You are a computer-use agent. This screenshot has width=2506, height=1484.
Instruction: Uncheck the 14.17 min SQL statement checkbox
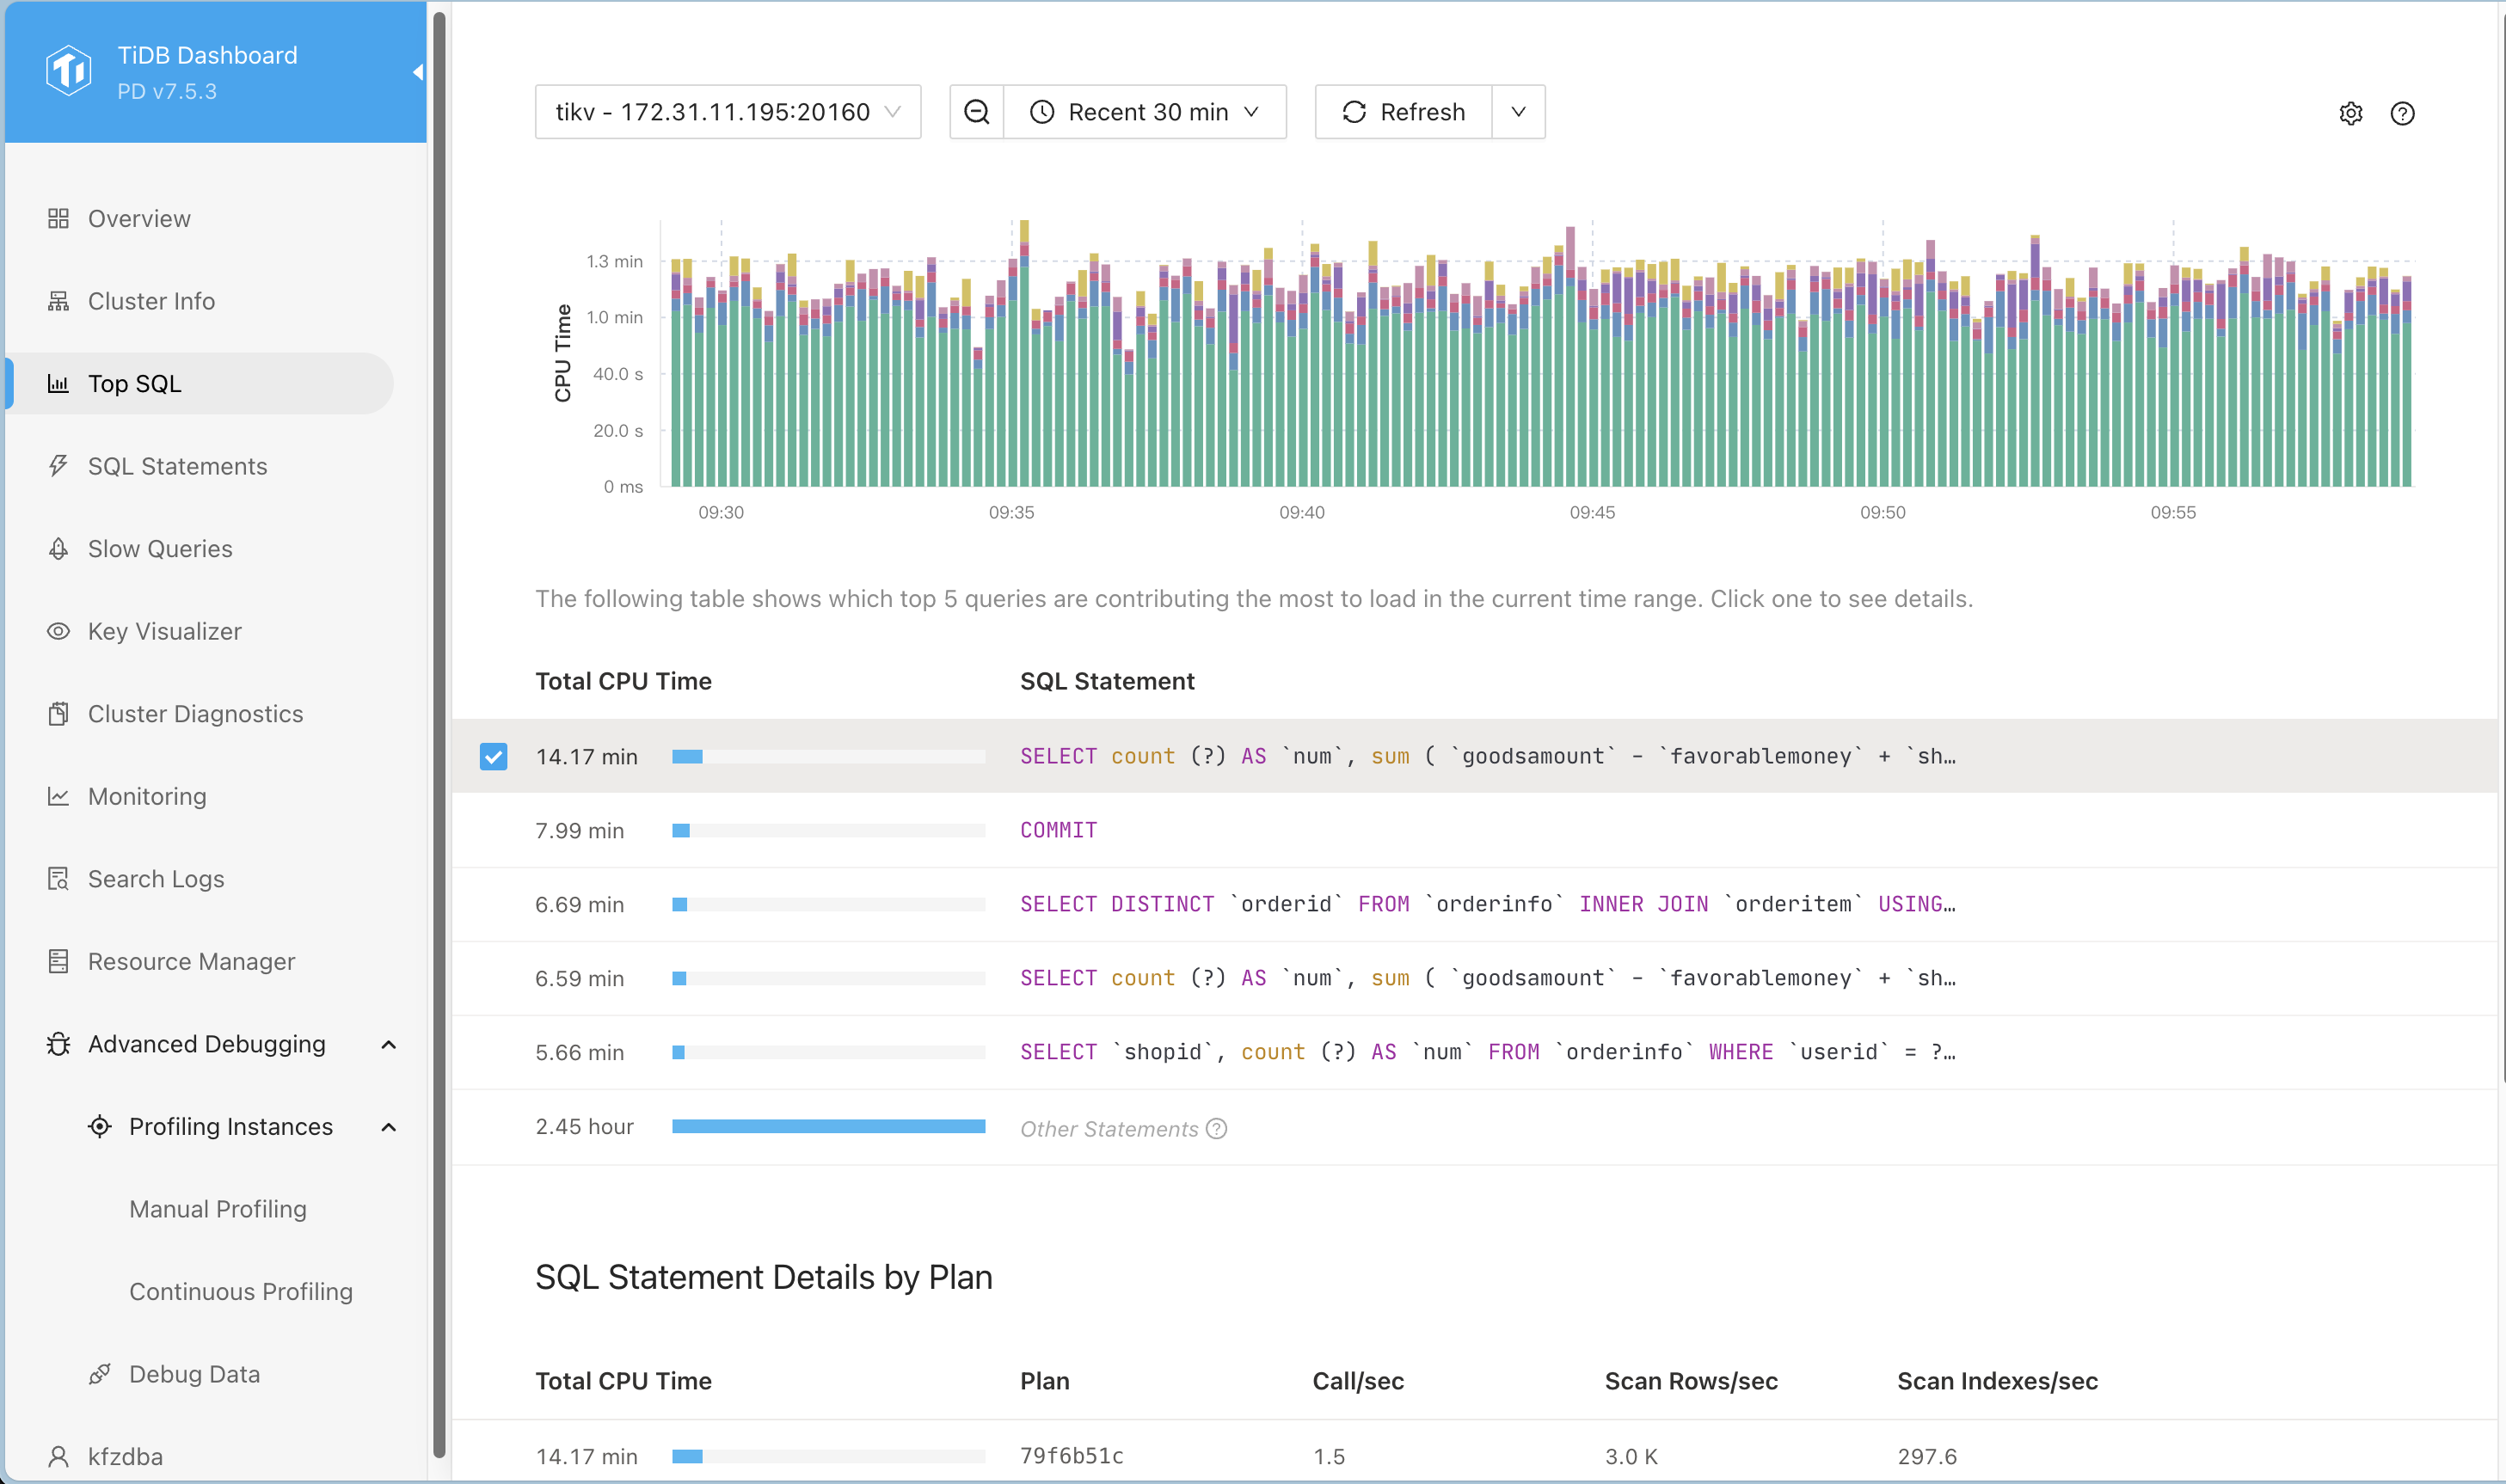pos(493,756)
